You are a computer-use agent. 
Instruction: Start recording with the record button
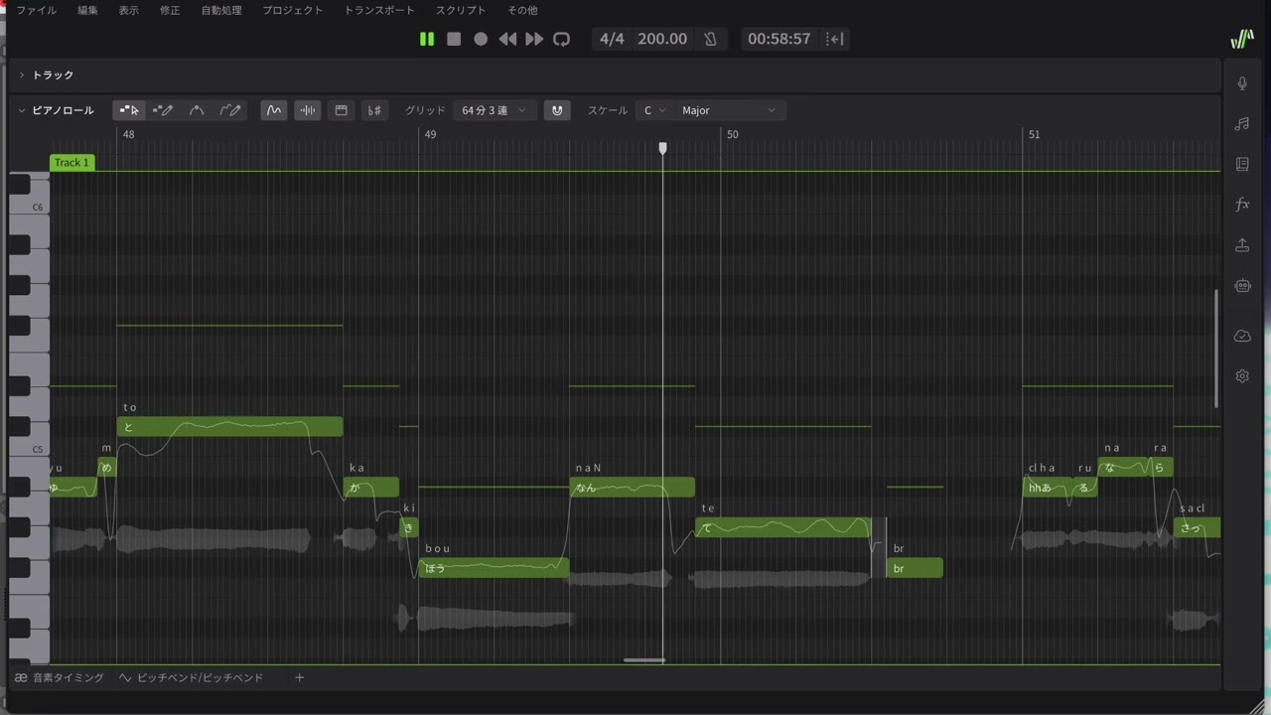[481, 39]
